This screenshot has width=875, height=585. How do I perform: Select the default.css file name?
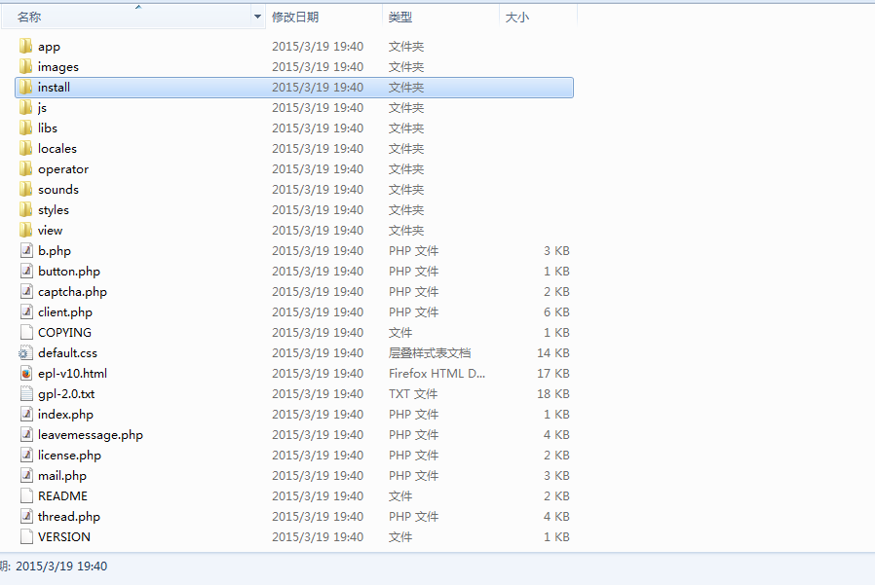pyautogui.click(x=67, y=353)
